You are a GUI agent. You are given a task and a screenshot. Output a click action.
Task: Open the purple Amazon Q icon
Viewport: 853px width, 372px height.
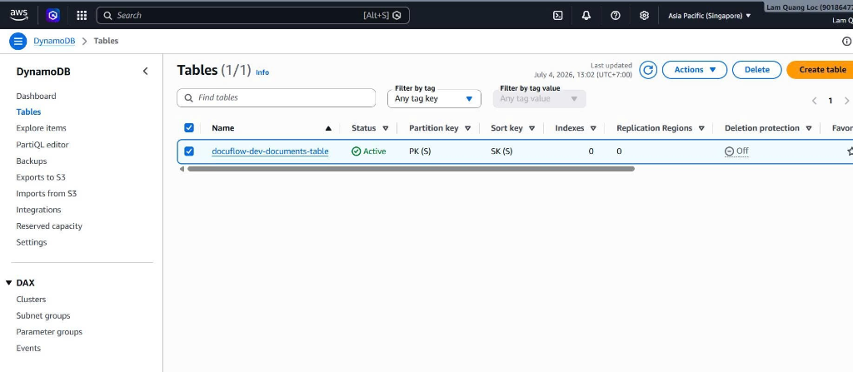(52, 15)
